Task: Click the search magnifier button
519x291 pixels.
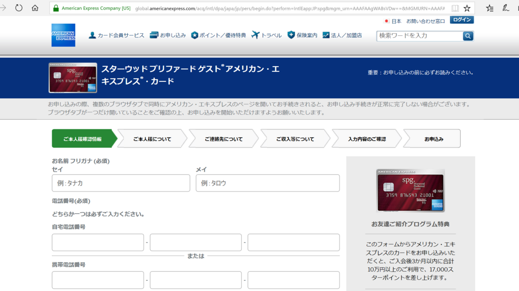Action: (x=468, y=36)
